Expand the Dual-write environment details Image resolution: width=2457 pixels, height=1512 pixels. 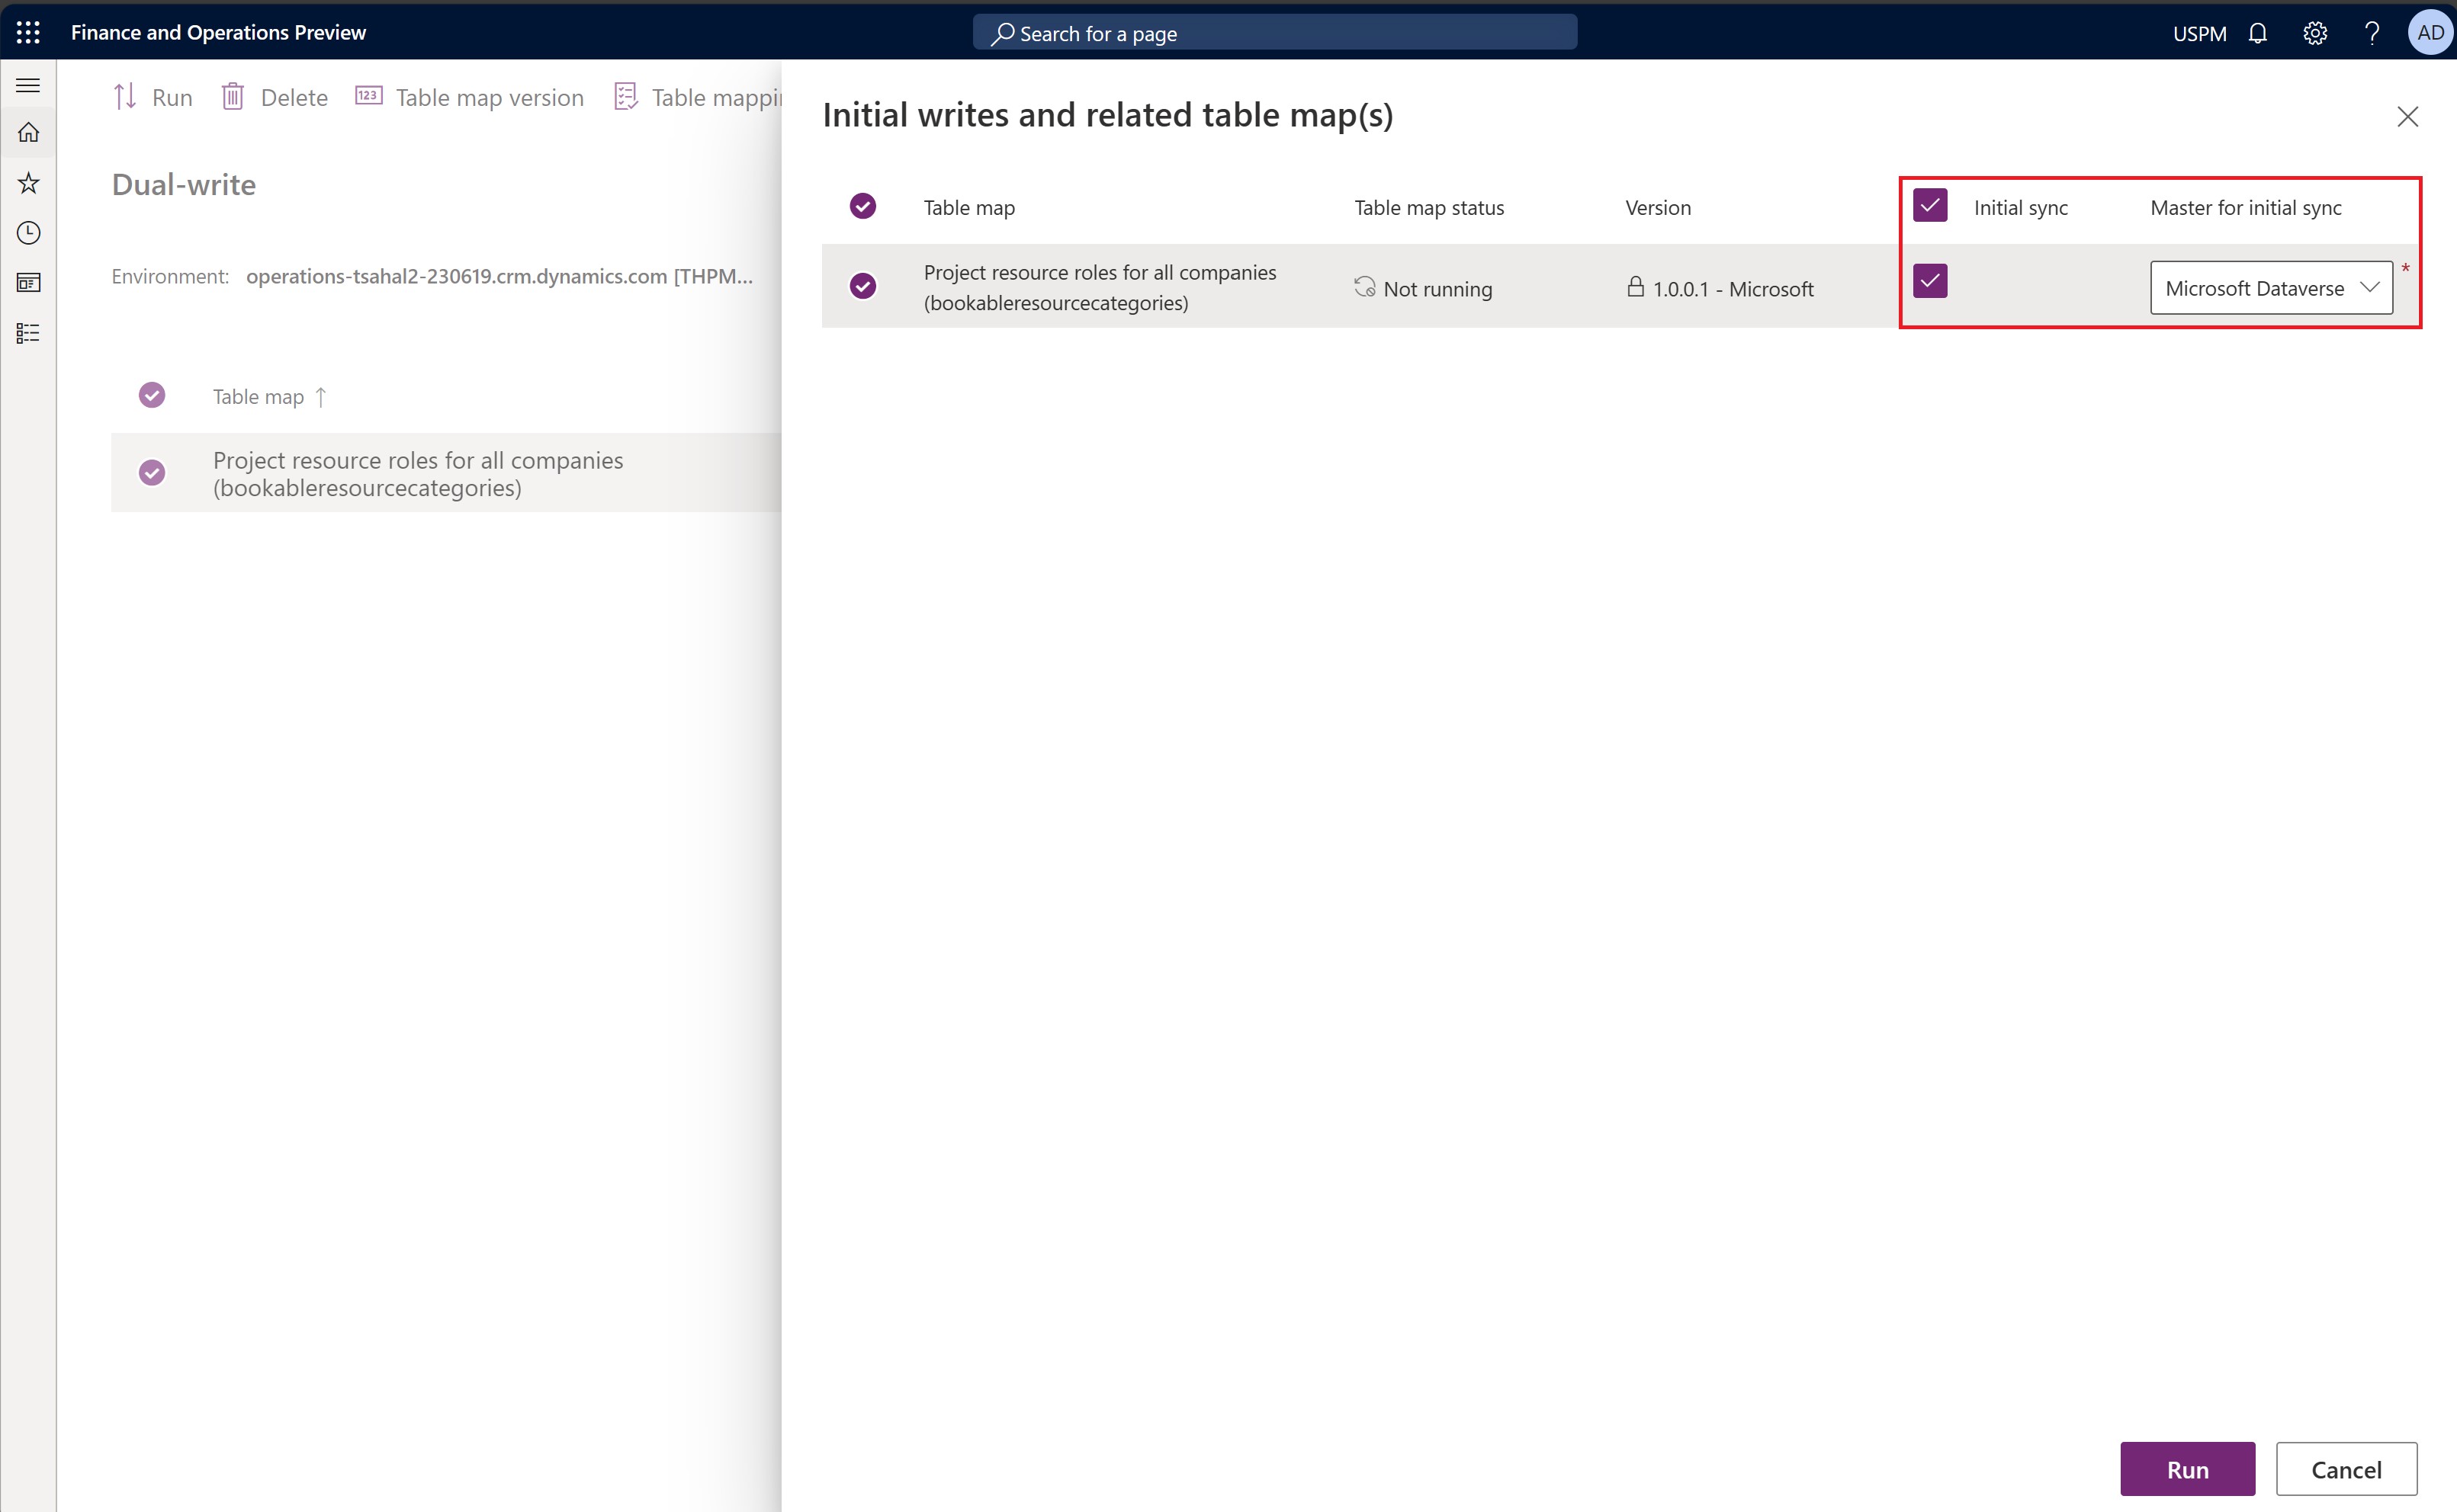coord(500,274)
